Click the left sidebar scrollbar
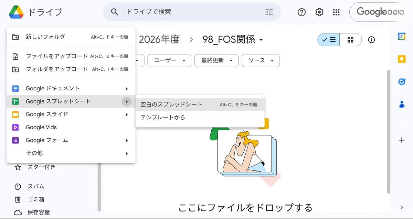413x219 pixels. point(99,187)
